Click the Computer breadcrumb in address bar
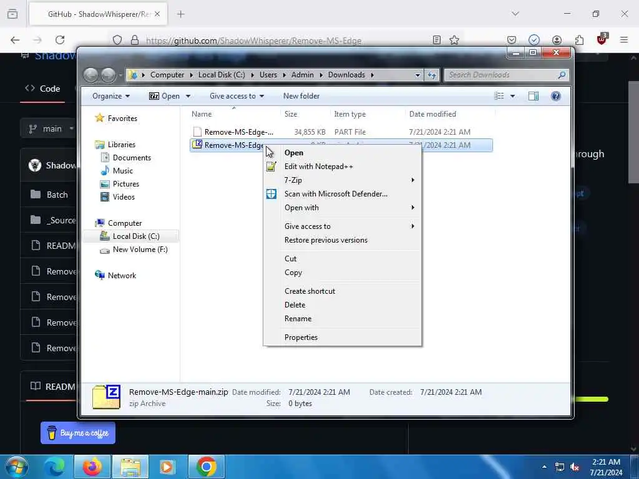This screenshot has width=639, height=479. [167, 75]
